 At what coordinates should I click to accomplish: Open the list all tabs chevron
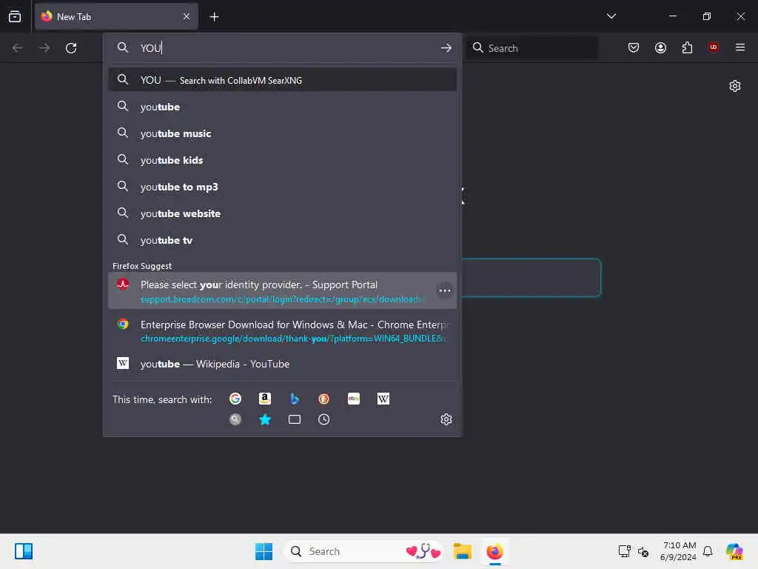[611, 16]
